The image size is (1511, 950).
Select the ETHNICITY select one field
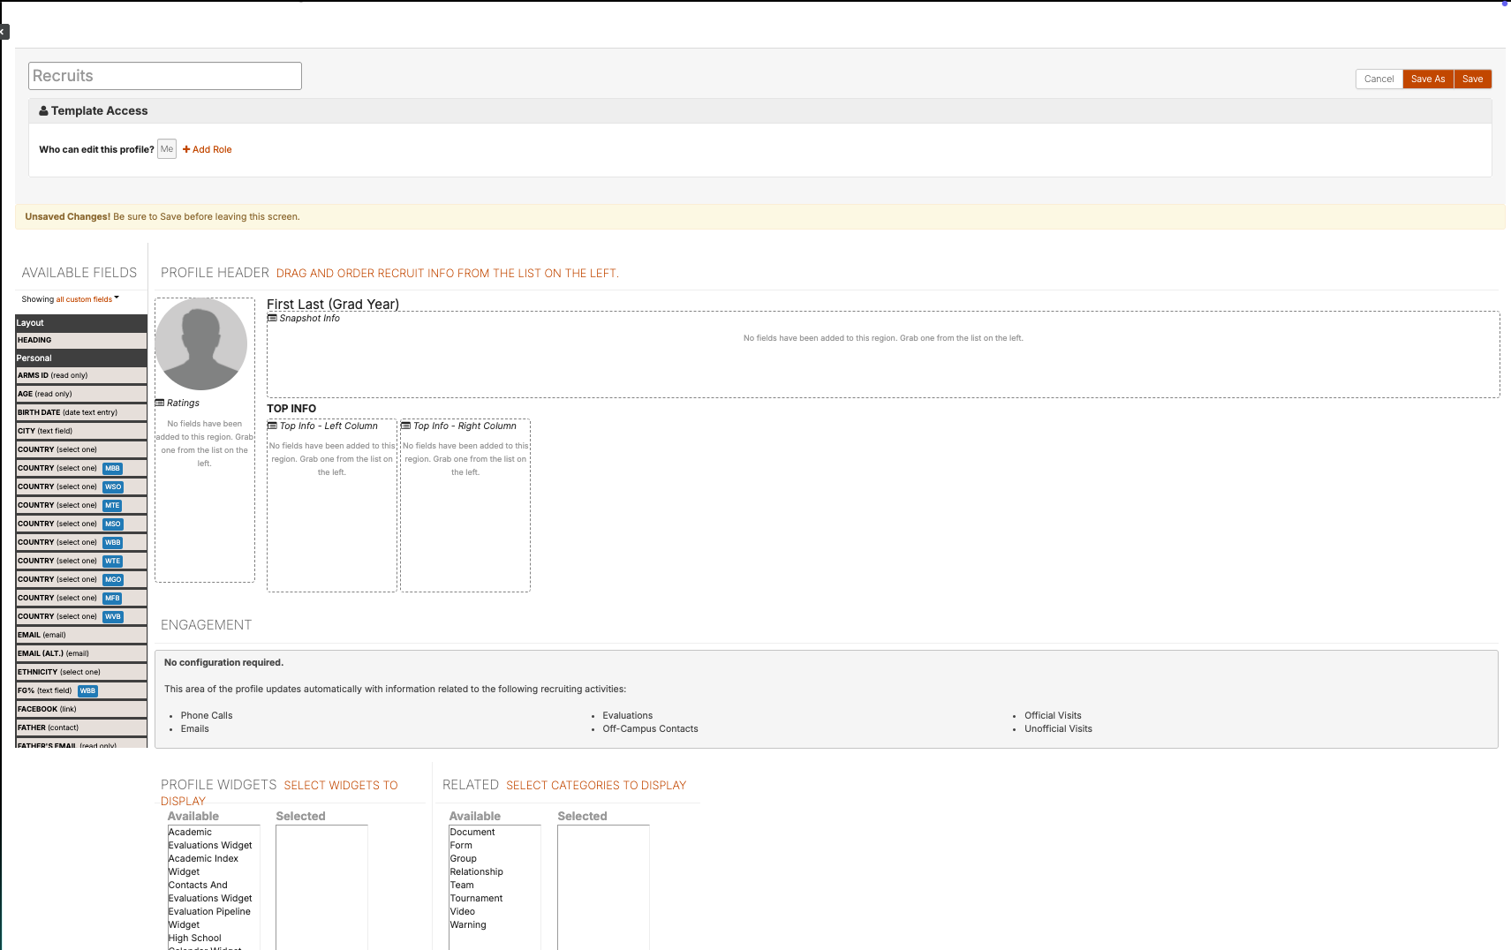click(81, 672)
